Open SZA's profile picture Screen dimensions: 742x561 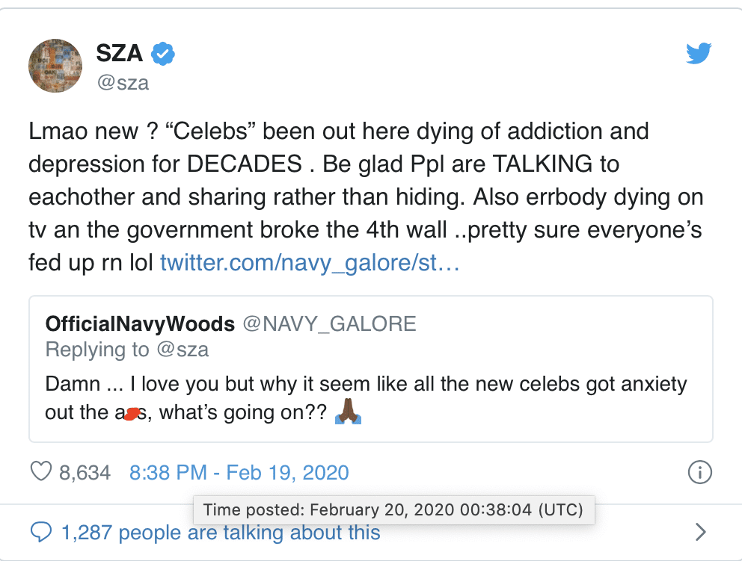55,66
